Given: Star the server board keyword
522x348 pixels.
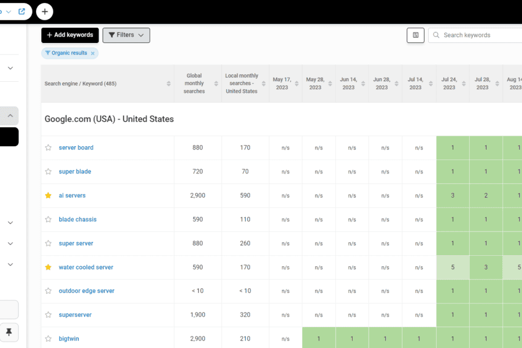Looking at the screenshot, I should point(49,148).
